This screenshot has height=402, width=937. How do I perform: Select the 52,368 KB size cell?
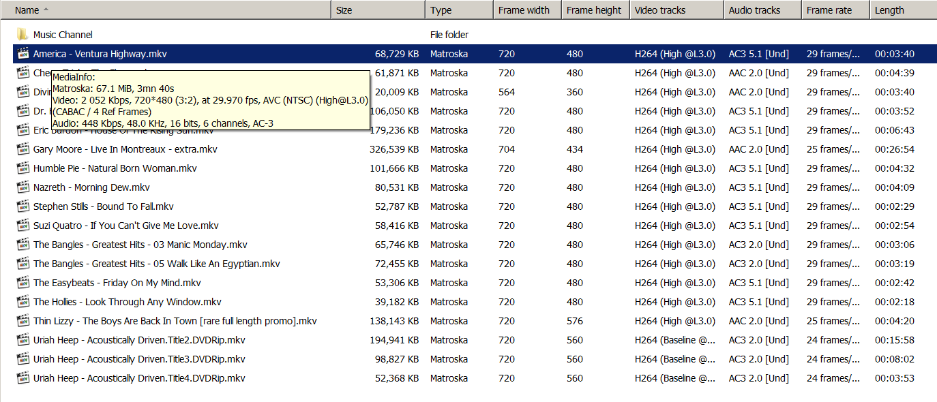[397, 378]
